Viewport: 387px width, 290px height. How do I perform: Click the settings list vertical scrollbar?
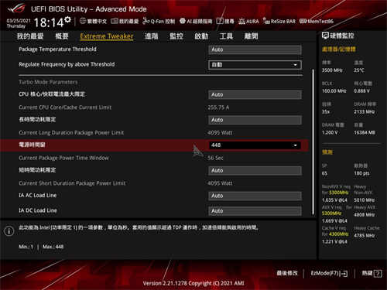click(x=313, y=142)
